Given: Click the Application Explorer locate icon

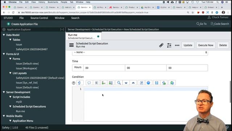Looking at the screenshot, I should (x=4, y=29).
